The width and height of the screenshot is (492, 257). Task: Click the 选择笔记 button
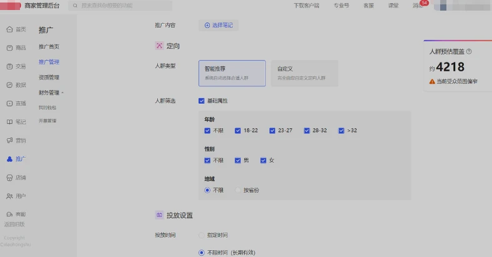point(219,25)
